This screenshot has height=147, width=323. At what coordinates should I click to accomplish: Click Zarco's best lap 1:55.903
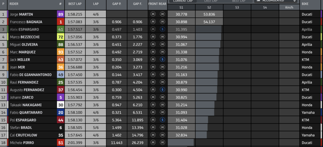tap(75, 97)
